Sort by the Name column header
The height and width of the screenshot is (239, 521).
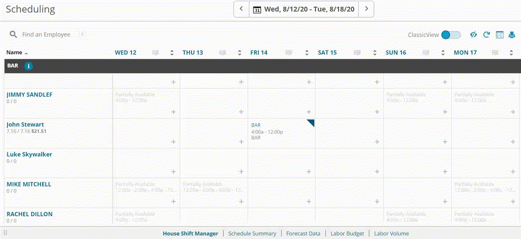click(17, 53)
